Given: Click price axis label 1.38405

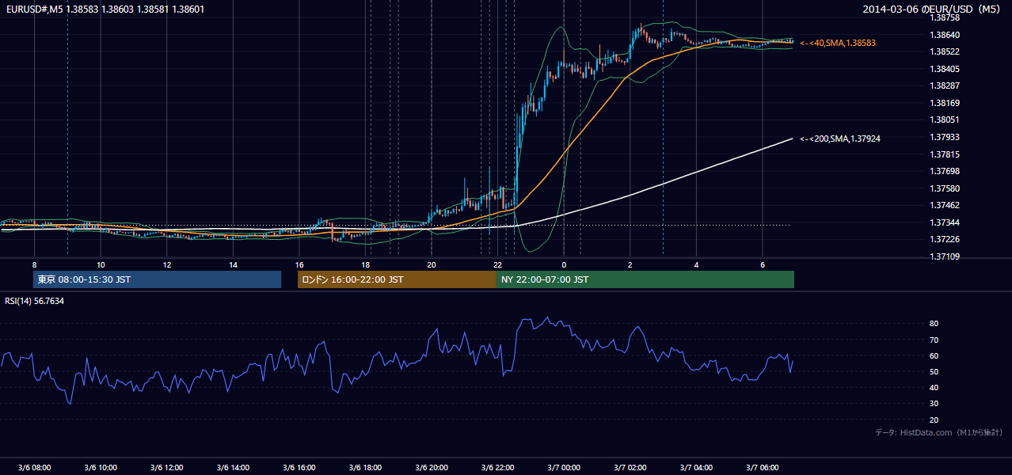Looking at the screenshot, I should [944, 69].
